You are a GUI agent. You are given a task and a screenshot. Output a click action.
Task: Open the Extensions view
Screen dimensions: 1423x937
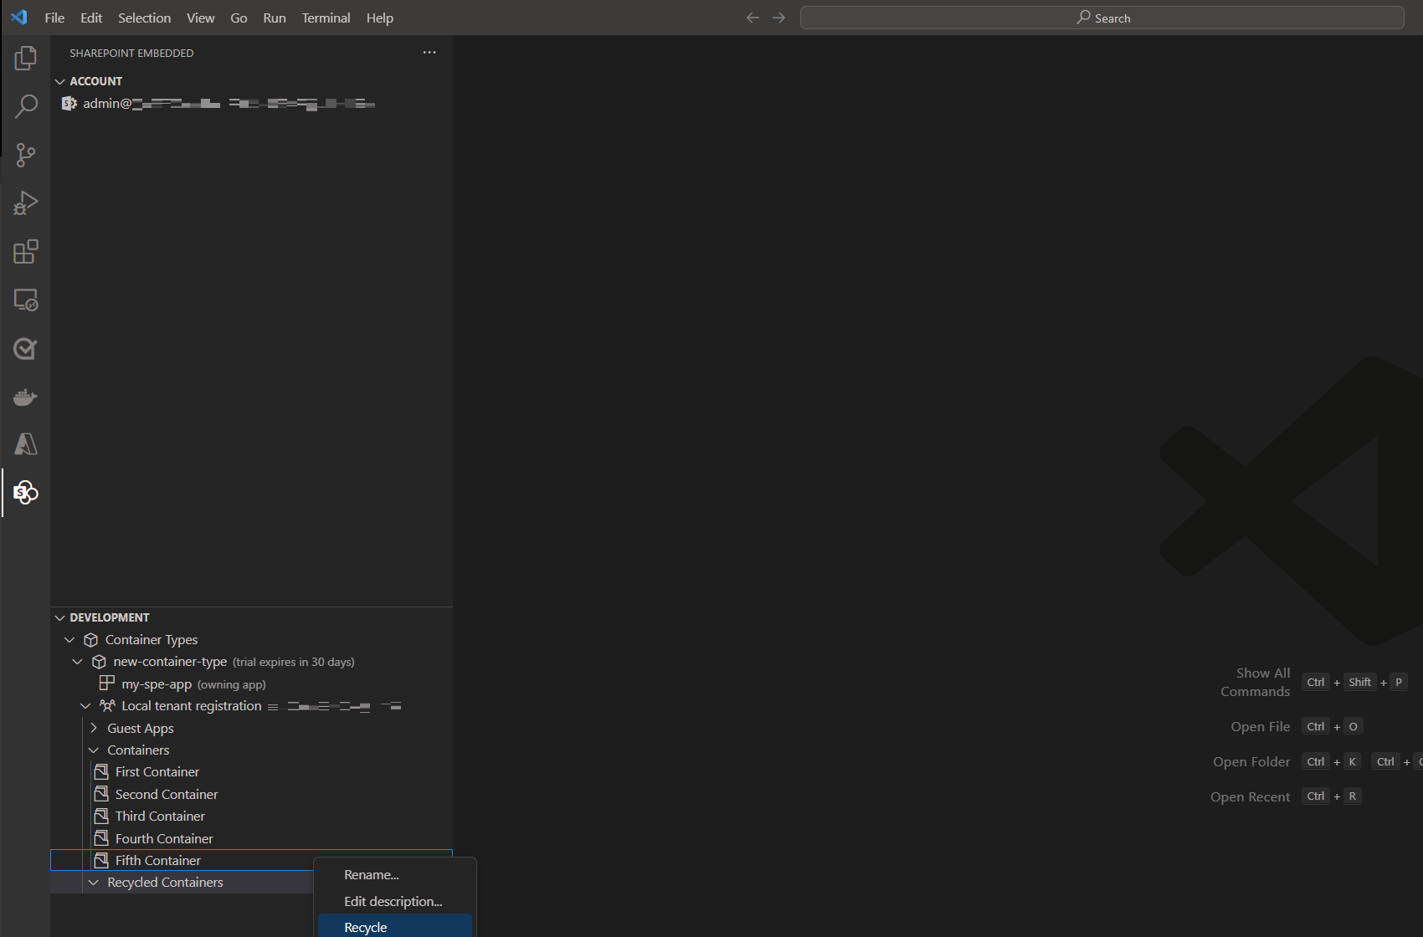click(26, 252)
